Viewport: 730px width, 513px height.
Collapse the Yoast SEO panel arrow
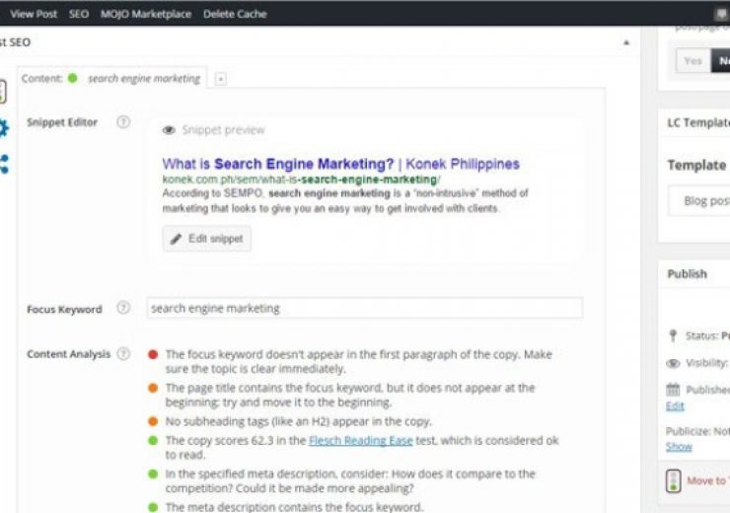coord(626,42)
